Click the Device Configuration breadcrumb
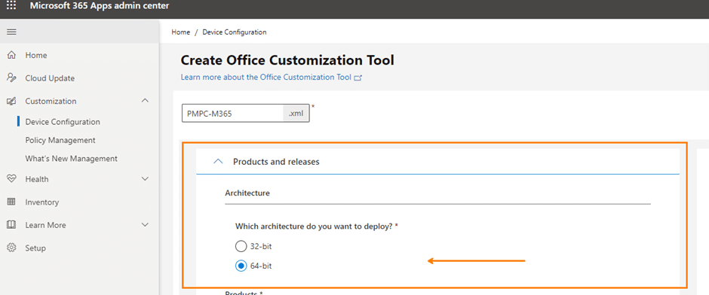 (235, 32)
